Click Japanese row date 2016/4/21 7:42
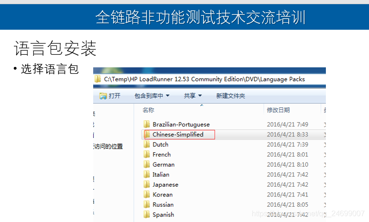The width and height of the screenshot is (369, 222). (x=287, y=184)
